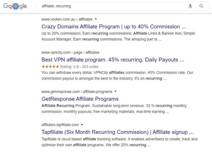212x154 pixels.
Task: Click the www.getresponse.com affiliate-programs URL
Action: 77,91
